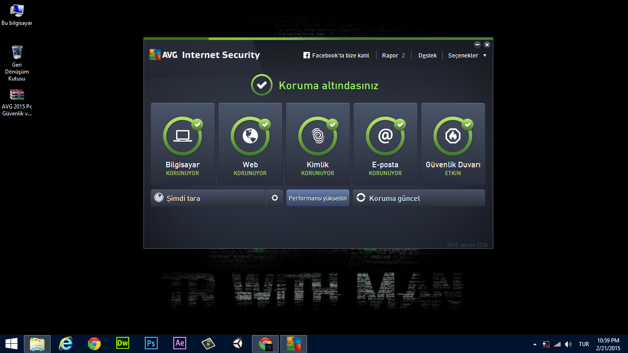Click the '2015 sürüm 5736' version text
628x353 pixels.
[x=467, y=245]
